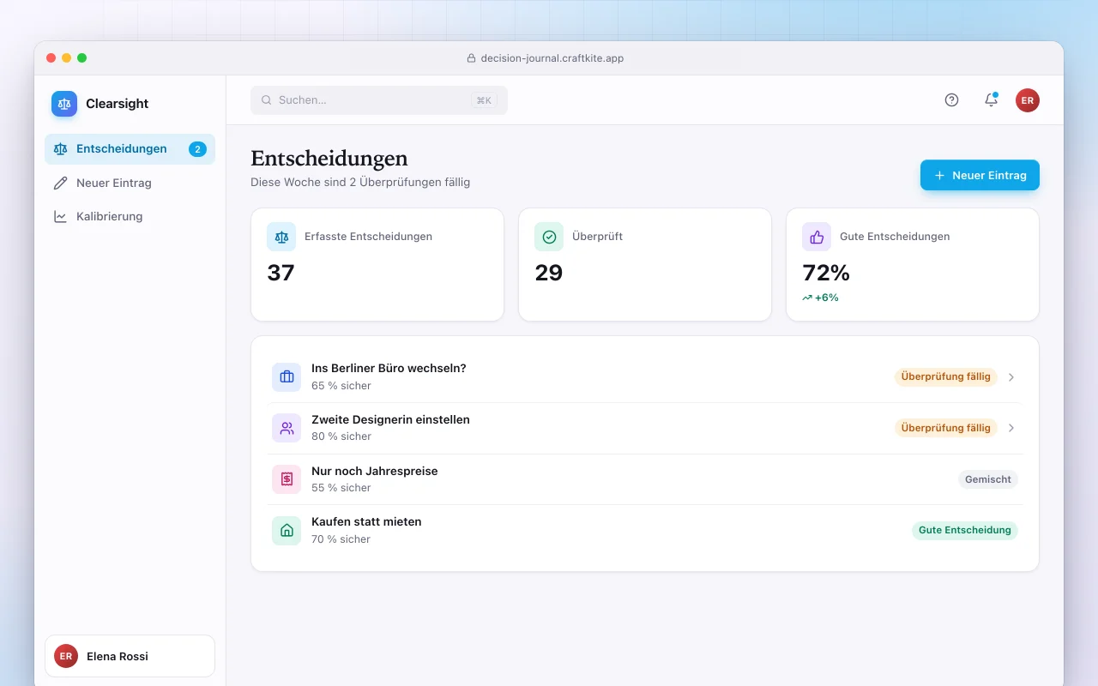Click the pencil icon beside Neuer Eintrag in sidebar
Image resolution: width=1098 pixels, height=686 pixels.
[60, 183]
